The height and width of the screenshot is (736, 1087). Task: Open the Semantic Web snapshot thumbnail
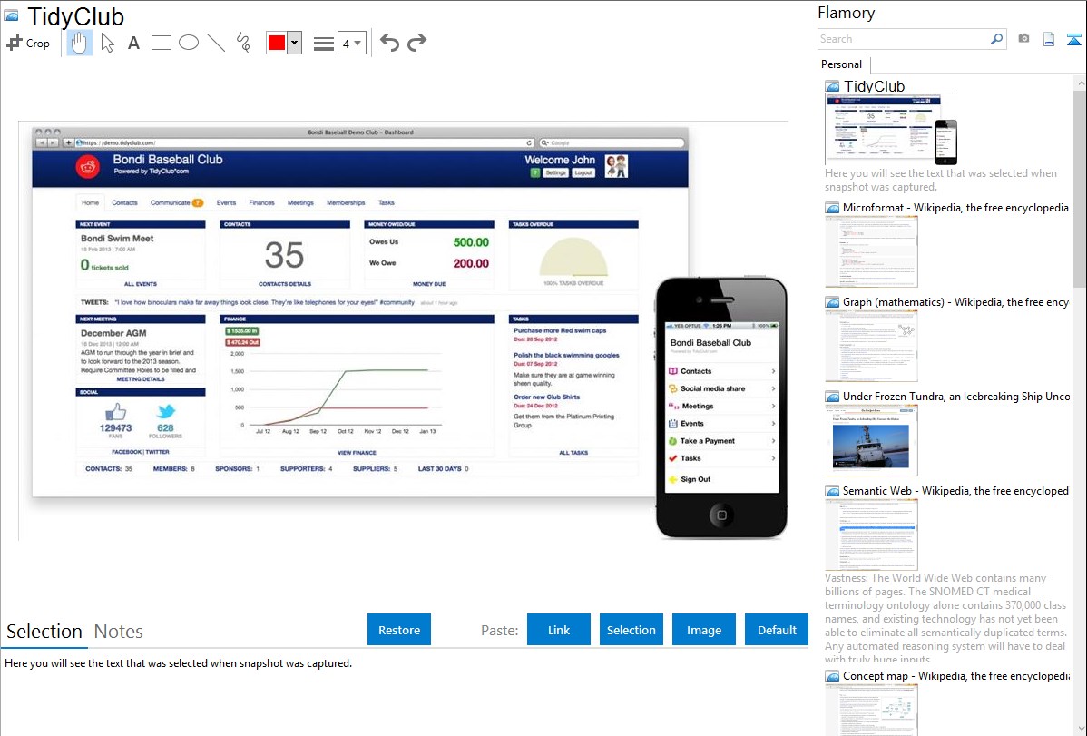tap(871, 535)
